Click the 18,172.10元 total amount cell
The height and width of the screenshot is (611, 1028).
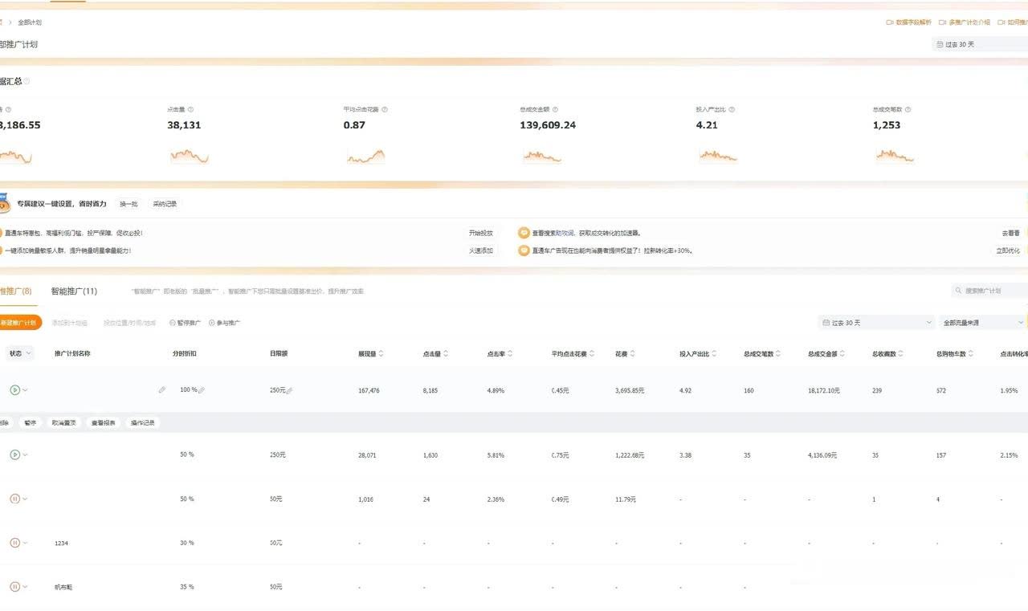tap(824, 390)
